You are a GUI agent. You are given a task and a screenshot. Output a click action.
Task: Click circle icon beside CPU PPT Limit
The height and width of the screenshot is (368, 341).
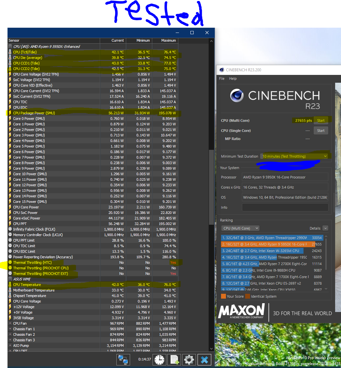click(10, 240)
